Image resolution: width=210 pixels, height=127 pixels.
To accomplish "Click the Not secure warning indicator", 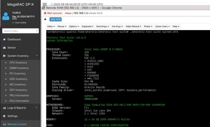I will 53,13.
